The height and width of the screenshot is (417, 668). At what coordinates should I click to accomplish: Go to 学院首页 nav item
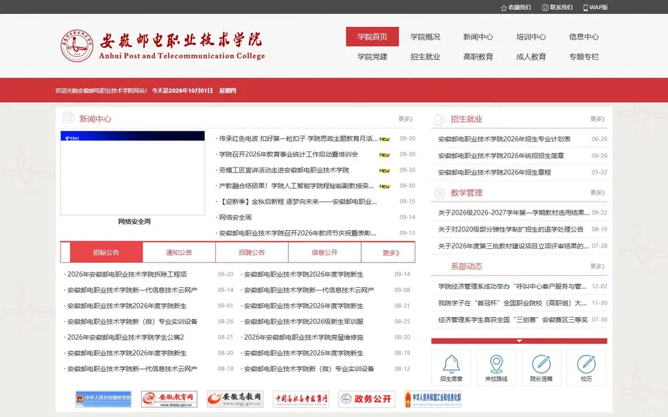click(x=372, y=37)
